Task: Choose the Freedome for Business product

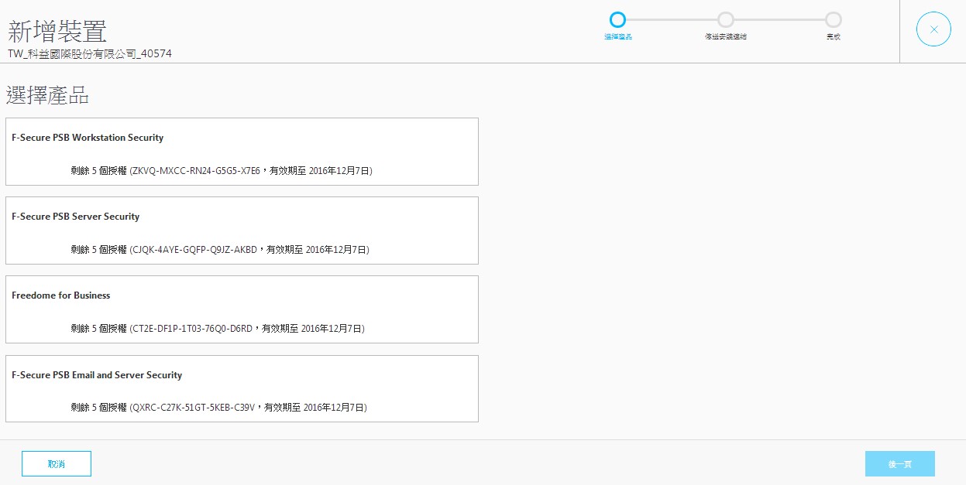Action: (x=242, y=309)
